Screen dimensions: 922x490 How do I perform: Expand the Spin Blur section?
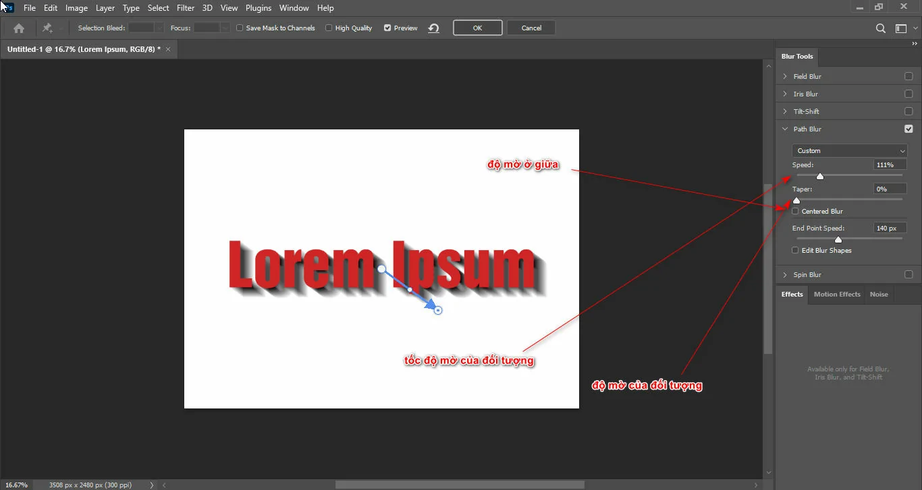pos(784,274)
